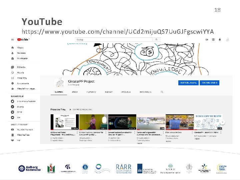Open the Pilot action Malmö title
Image resolution: width=240 pixels, height=180 pixels.
(x=173, y=132)
